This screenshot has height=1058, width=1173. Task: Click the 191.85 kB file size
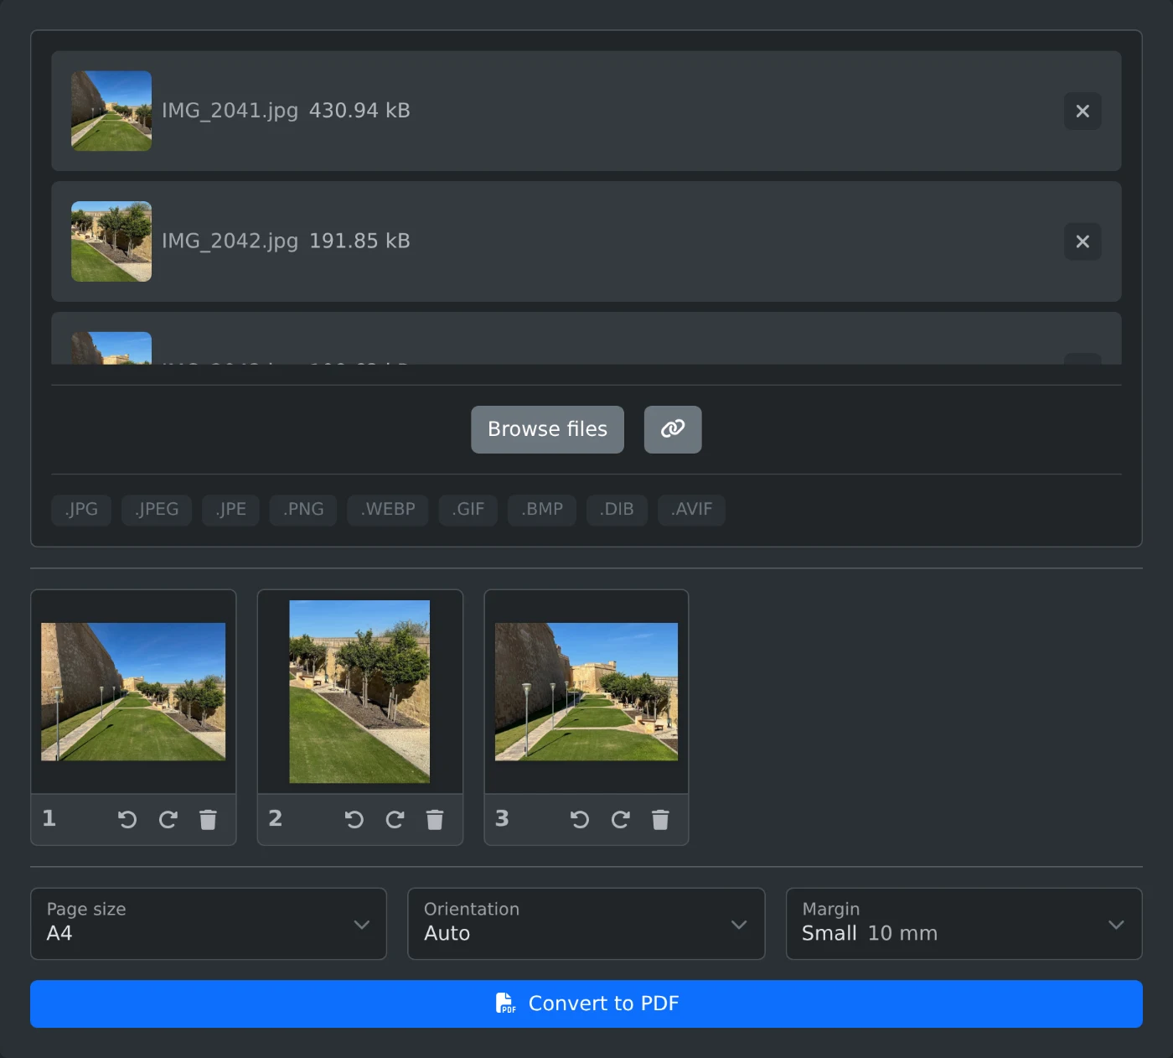(359, 241)
